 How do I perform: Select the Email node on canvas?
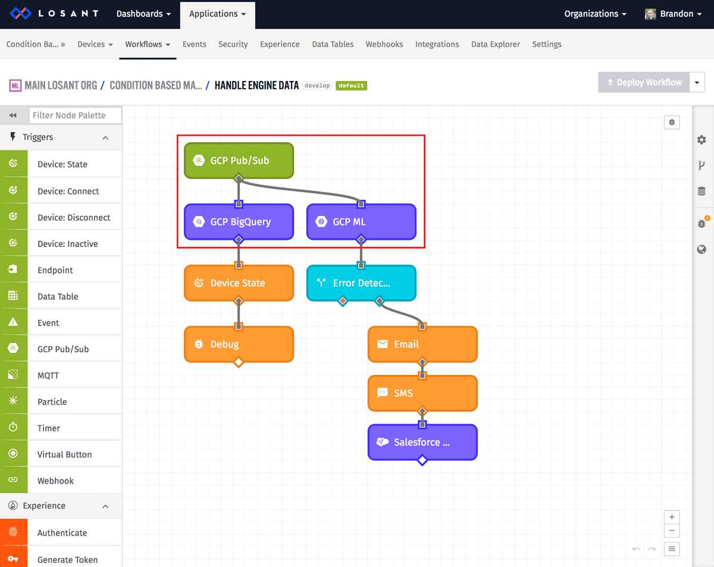[x=422, y=344]
